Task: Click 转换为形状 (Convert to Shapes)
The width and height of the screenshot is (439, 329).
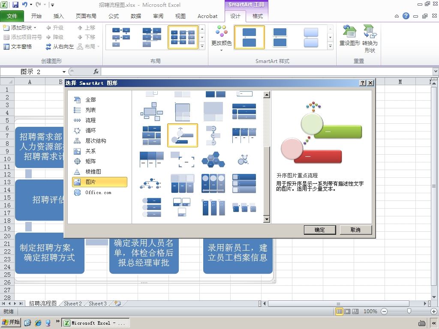Action: click(370, 39)
